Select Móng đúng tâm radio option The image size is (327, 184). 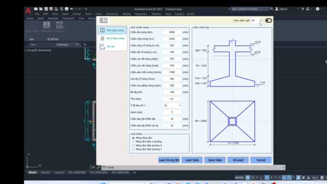(133, 138)
